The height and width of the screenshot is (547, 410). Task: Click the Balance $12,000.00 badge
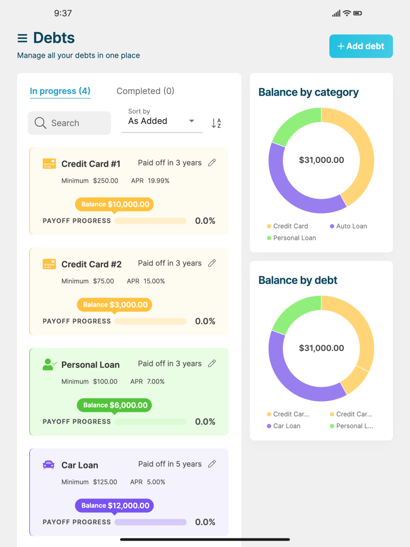(114, 506)
